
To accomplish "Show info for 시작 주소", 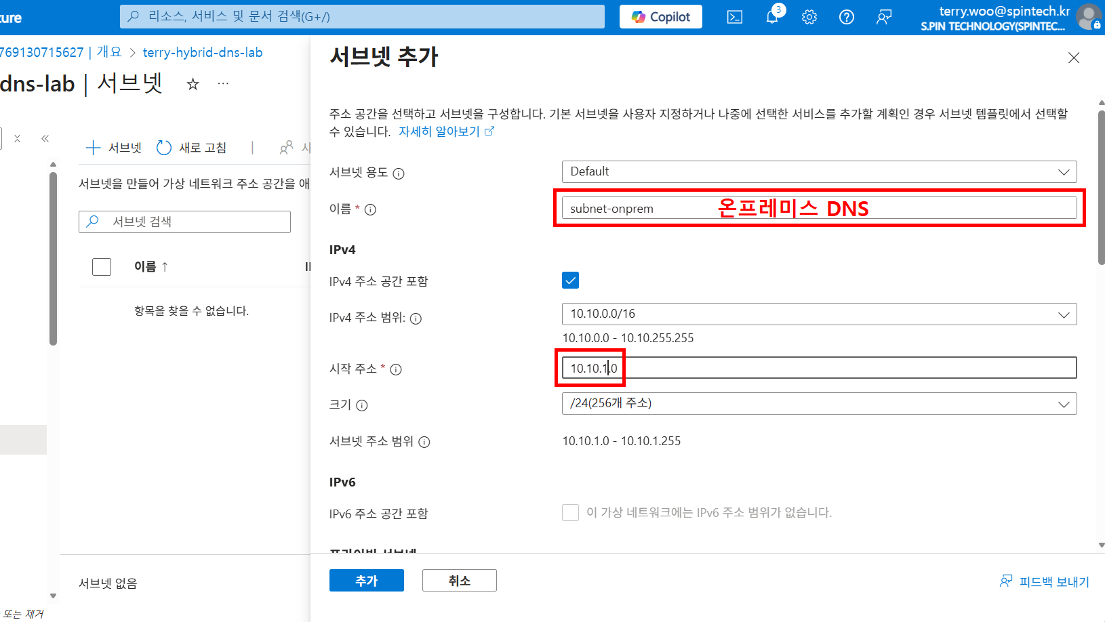I will tap(396, 370).
